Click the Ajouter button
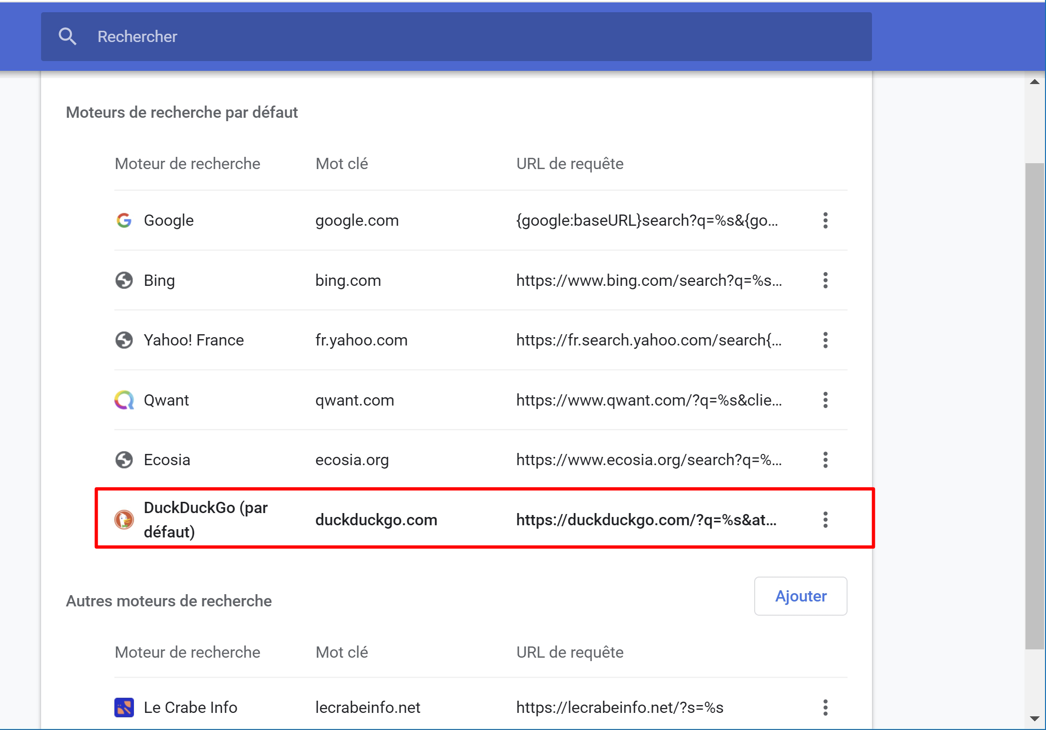The width and height of the screenshot is (1046, 730). [x=801, y=596]
